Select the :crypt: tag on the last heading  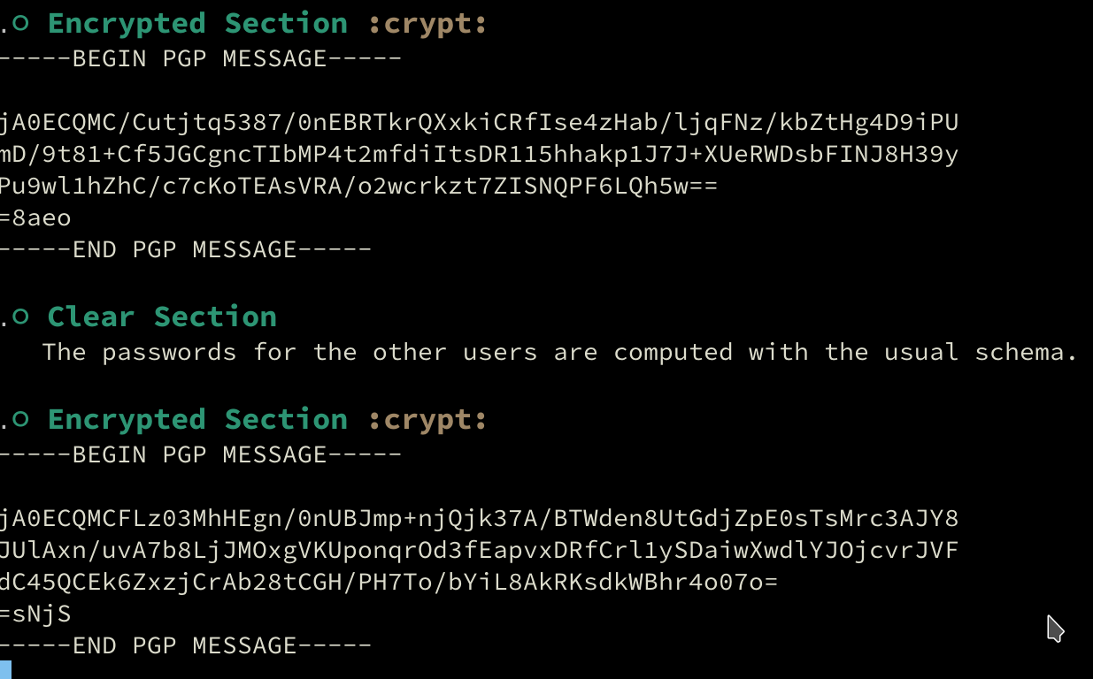tap(428, 421)
